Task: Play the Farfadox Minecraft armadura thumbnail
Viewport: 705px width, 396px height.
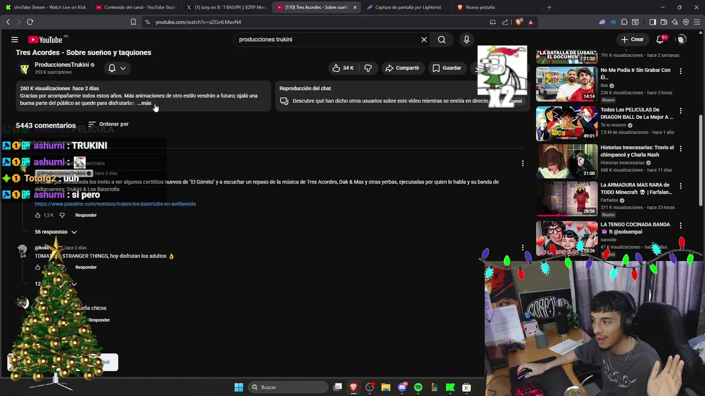Action: [567, 199]
